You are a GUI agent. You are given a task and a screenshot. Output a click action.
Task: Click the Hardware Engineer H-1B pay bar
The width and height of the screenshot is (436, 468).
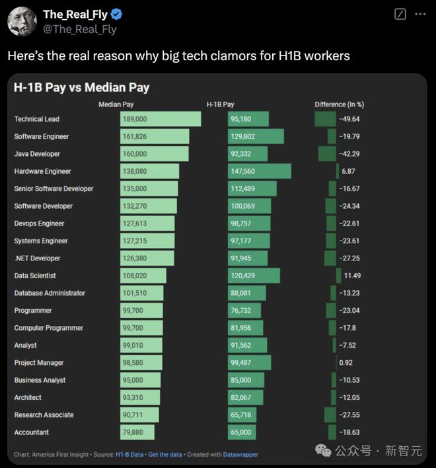(x=260, y=171)
